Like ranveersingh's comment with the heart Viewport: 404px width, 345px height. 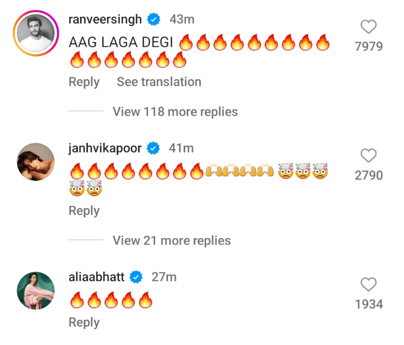pos(368,27)
